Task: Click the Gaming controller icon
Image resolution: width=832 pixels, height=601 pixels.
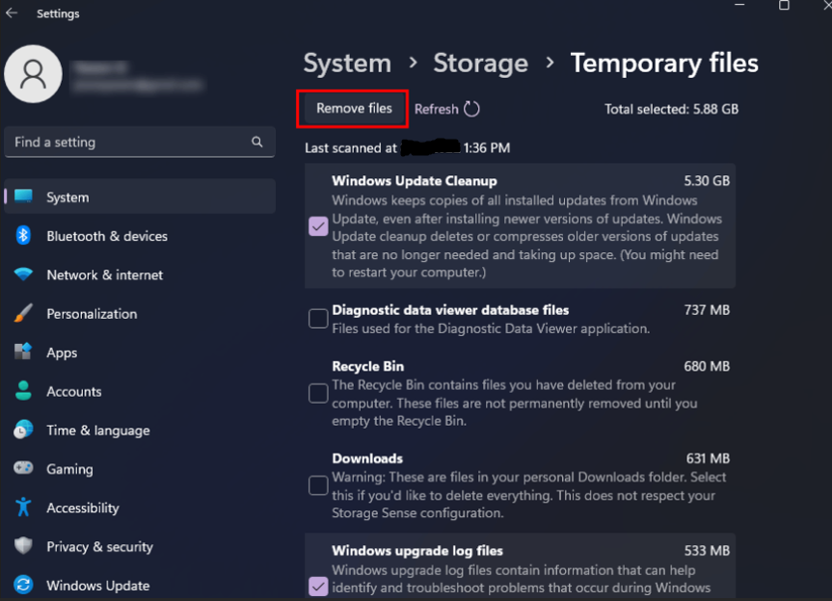Action: click(23, 468)
